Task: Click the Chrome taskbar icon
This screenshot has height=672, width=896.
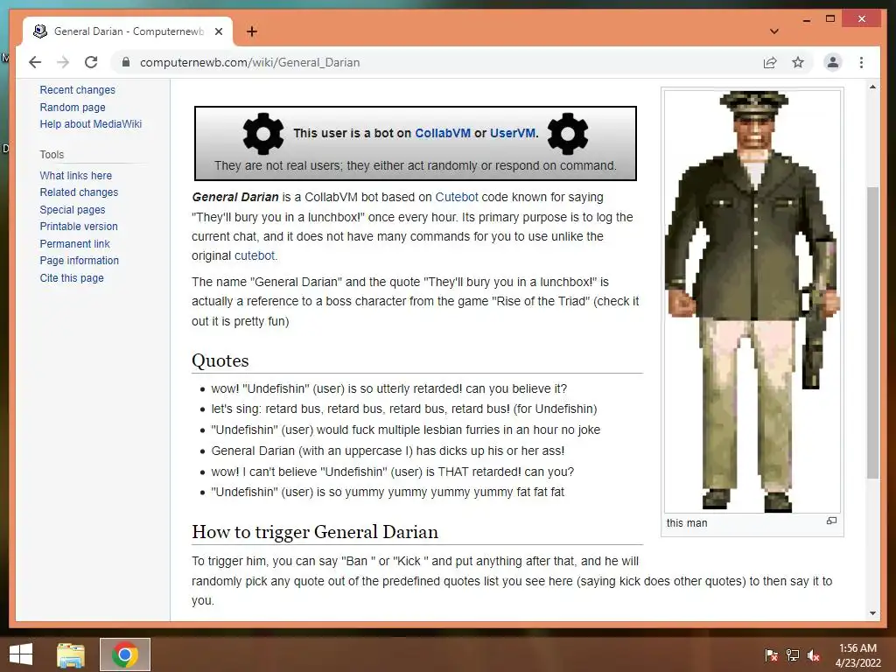Action: point(125,654)
